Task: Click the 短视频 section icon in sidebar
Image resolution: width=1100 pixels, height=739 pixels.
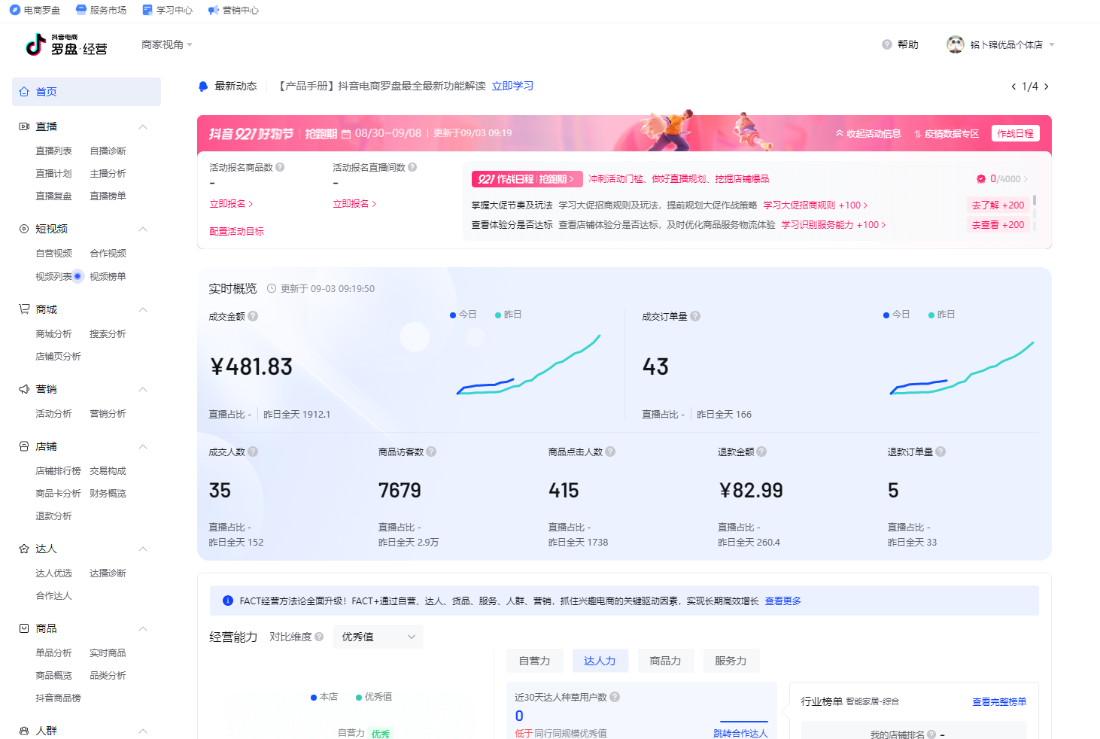Action: (x=24, y=229)
